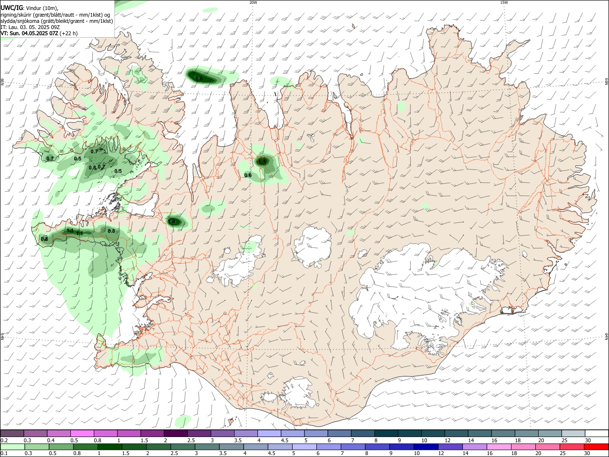Select the light grey 25 swatch in upper scale

[x=573, y=433]
